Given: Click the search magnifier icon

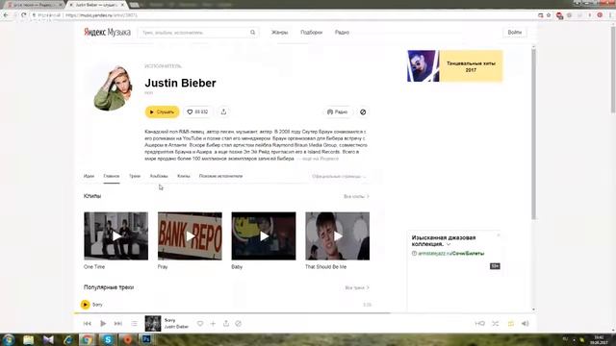Looking at the screenshot, I should click(x=252, y=32).
